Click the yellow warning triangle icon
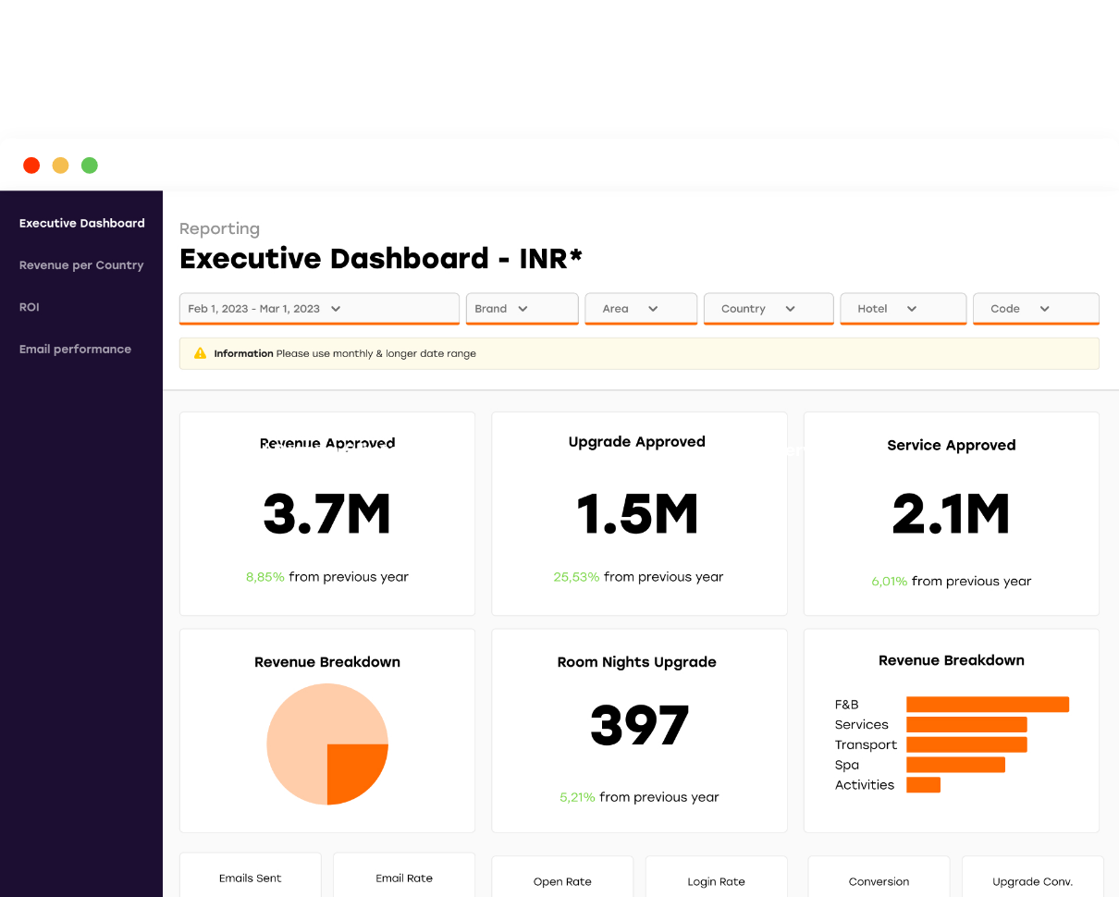 (200, 353)
